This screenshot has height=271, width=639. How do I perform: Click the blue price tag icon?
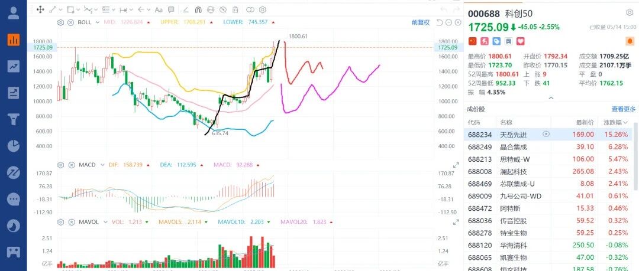(496, 41)
